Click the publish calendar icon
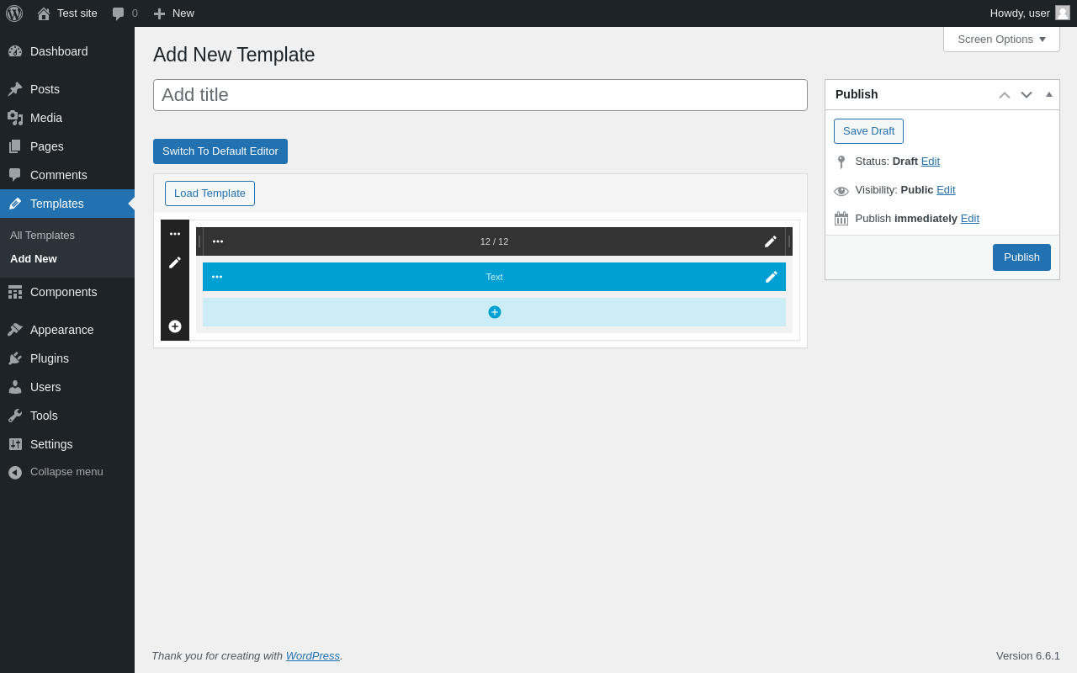 [841, 219]
